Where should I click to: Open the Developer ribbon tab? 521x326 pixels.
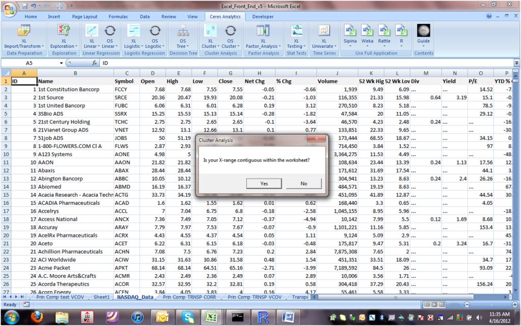263,17
